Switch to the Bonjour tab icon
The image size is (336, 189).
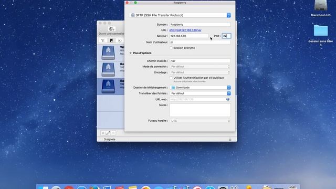point(103,40)
